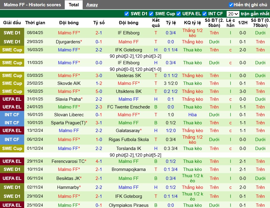
Task: Uncheck the UEFA EL filter checkbox
Action: (179, 14)
